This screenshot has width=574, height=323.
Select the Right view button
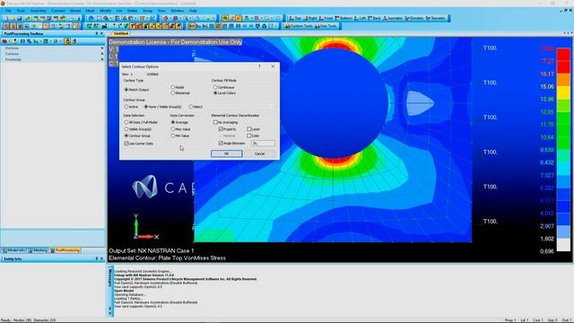309,18
